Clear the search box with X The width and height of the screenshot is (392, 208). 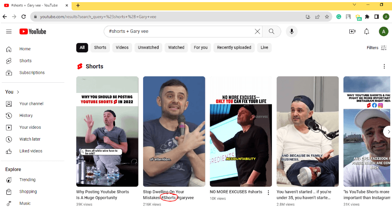(257, 32)
